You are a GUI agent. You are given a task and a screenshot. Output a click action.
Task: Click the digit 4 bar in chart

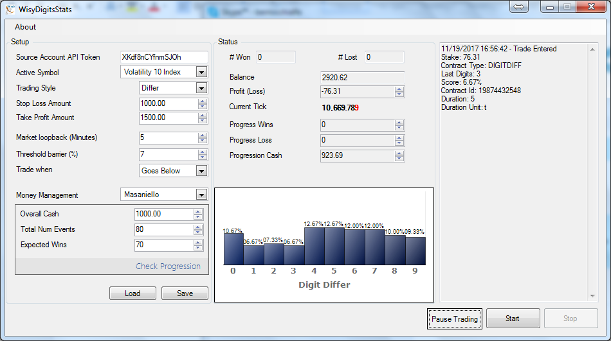point(314,246)
